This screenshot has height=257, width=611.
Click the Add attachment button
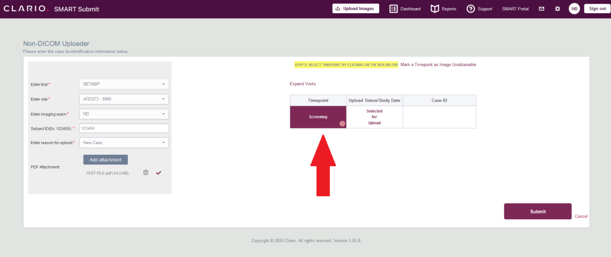tap(105, 159)
